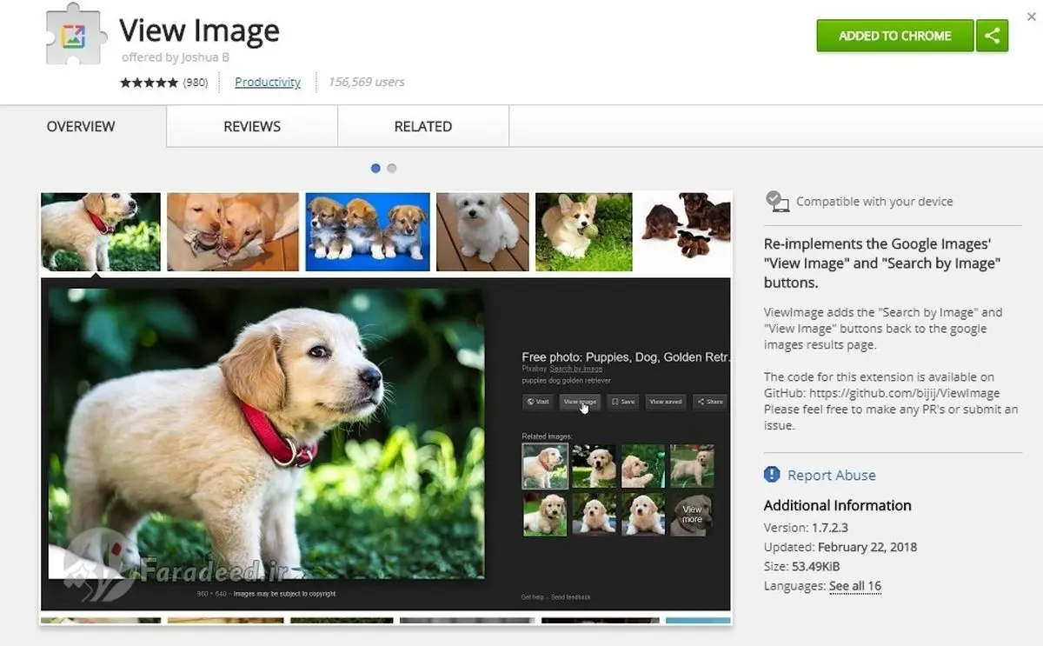Click the 156,569 users text
Screen dimensions: 1043x646
coord(366,82)
